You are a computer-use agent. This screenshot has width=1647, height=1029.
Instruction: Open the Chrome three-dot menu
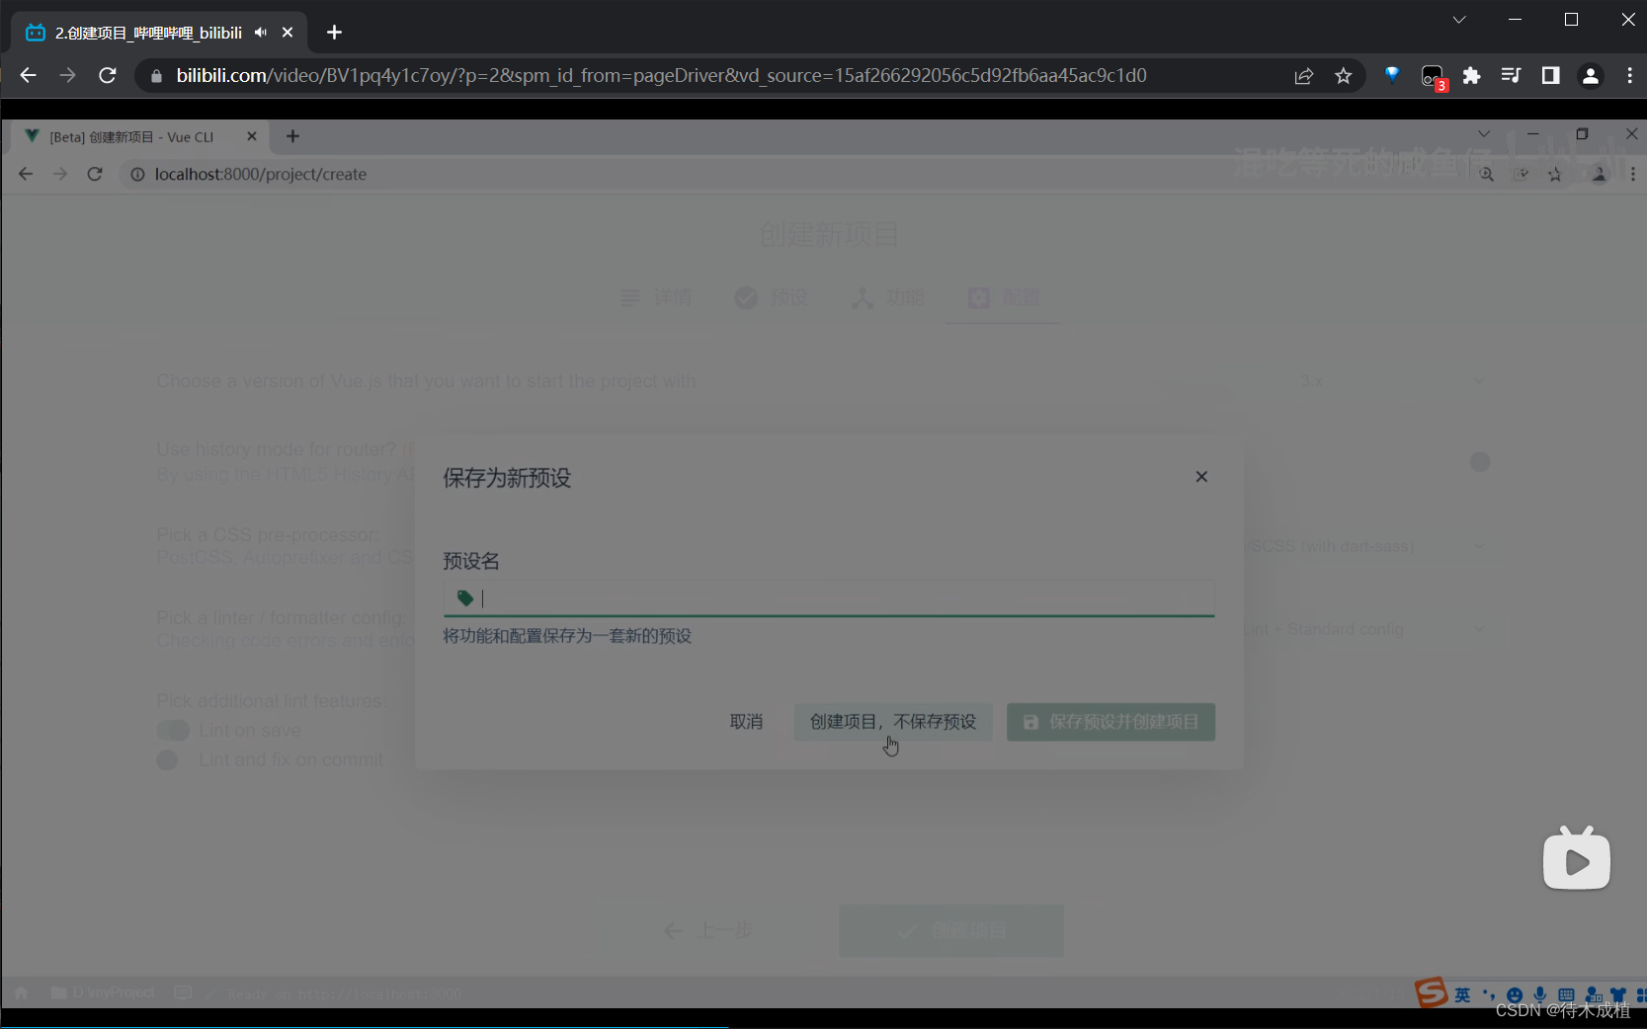click(1629, 75)
